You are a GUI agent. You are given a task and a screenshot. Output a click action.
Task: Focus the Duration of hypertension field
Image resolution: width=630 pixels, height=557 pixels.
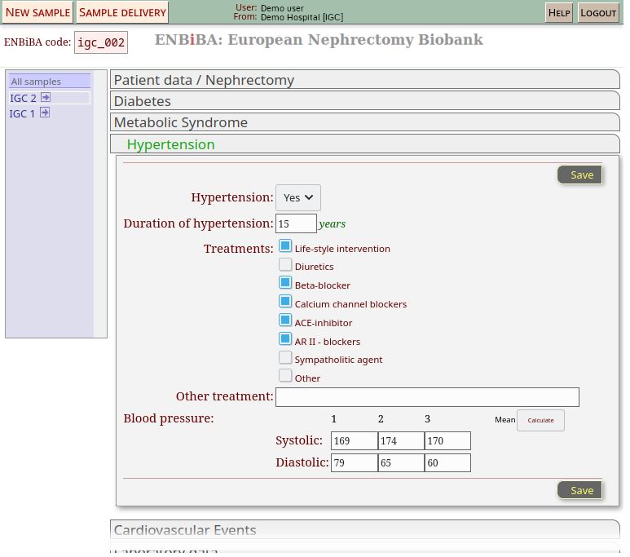296,223
